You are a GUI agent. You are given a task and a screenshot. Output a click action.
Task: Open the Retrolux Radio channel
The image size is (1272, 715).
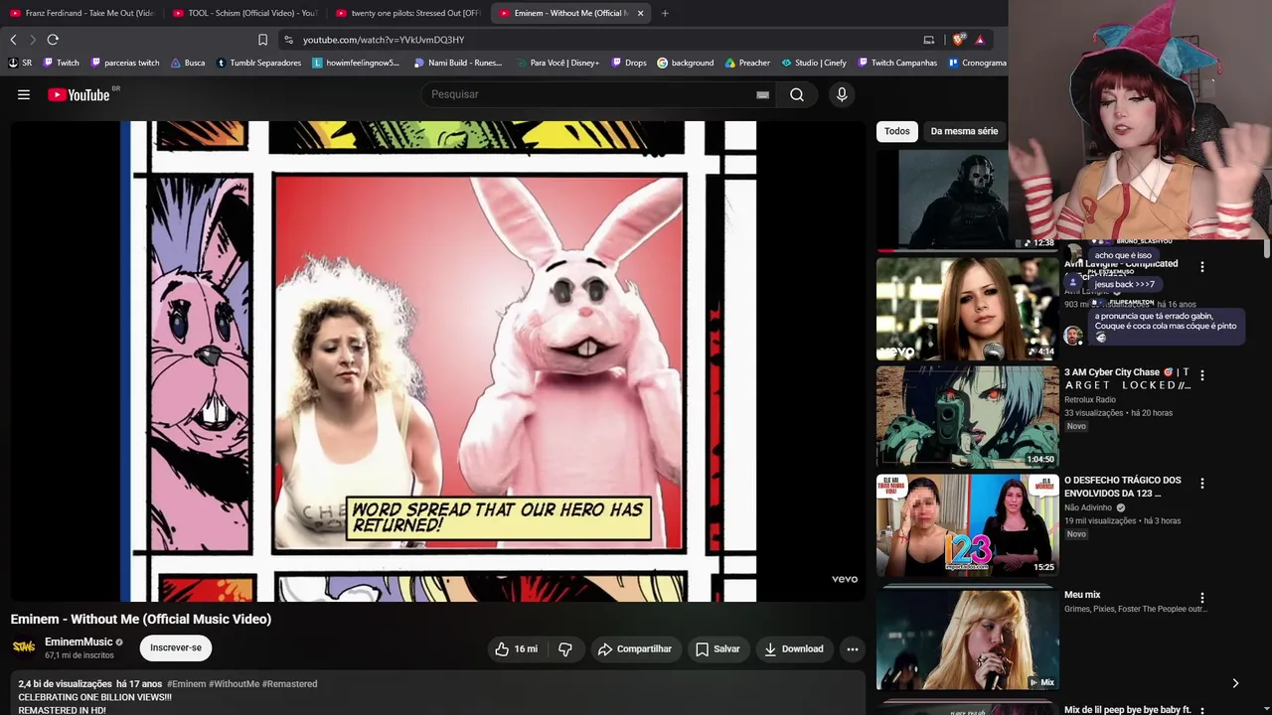coord(1090,399)
